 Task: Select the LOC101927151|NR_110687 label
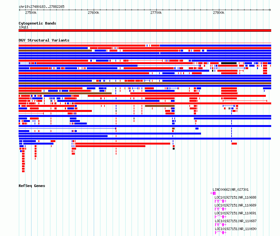[x=236, y=221]
